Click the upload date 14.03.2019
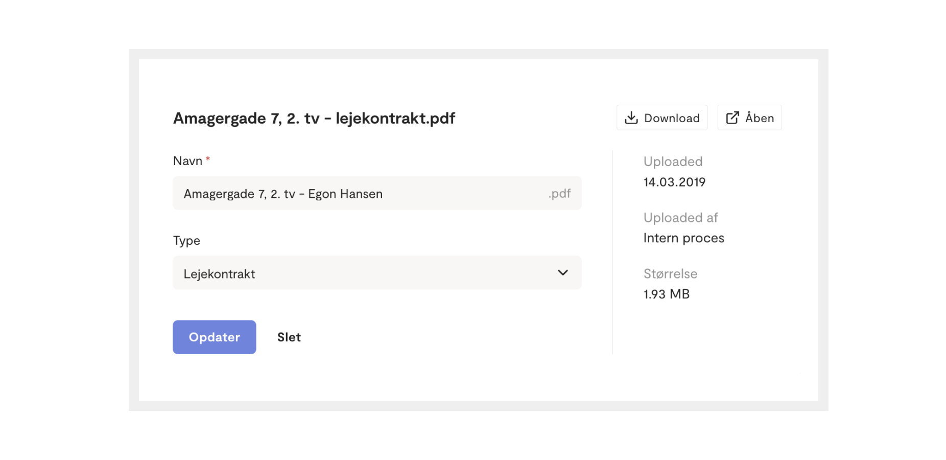 pyautogui.click(x=674, y=182)
